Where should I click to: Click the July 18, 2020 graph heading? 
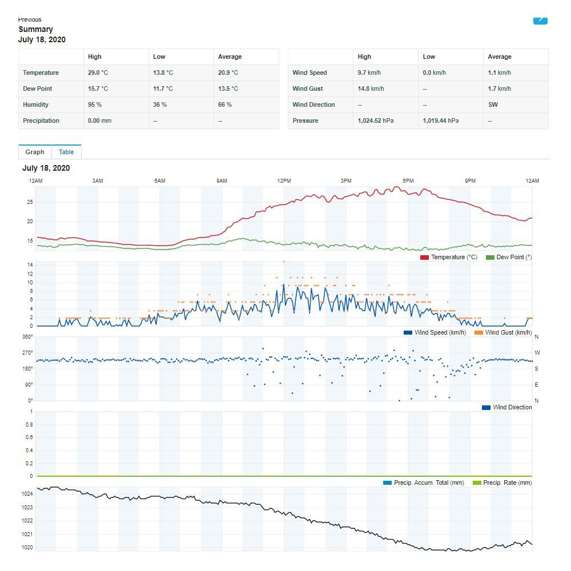tap(46, 168)
